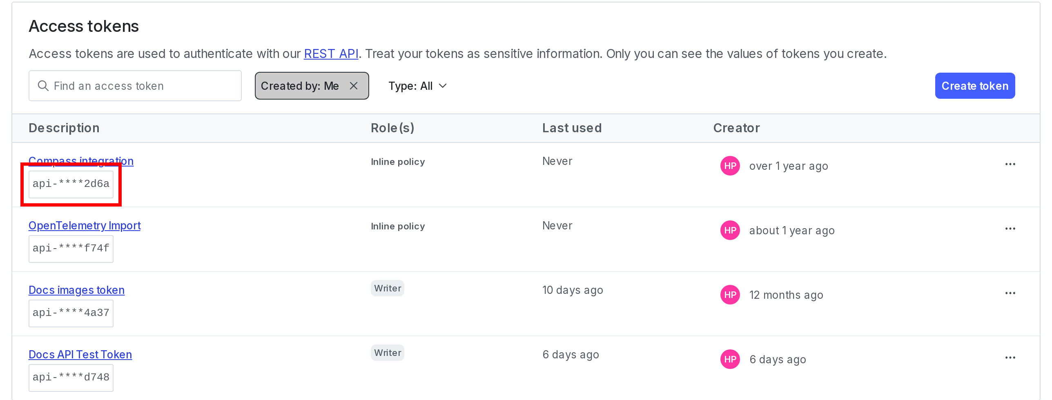Click the Writer role badge on Docs images token
This screenshot has width=1052, height=400.
(387, 288)
